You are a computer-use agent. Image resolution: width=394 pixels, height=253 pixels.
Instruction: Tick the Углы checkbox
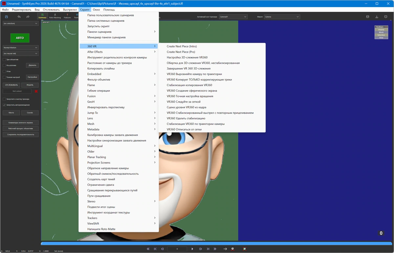4,71
